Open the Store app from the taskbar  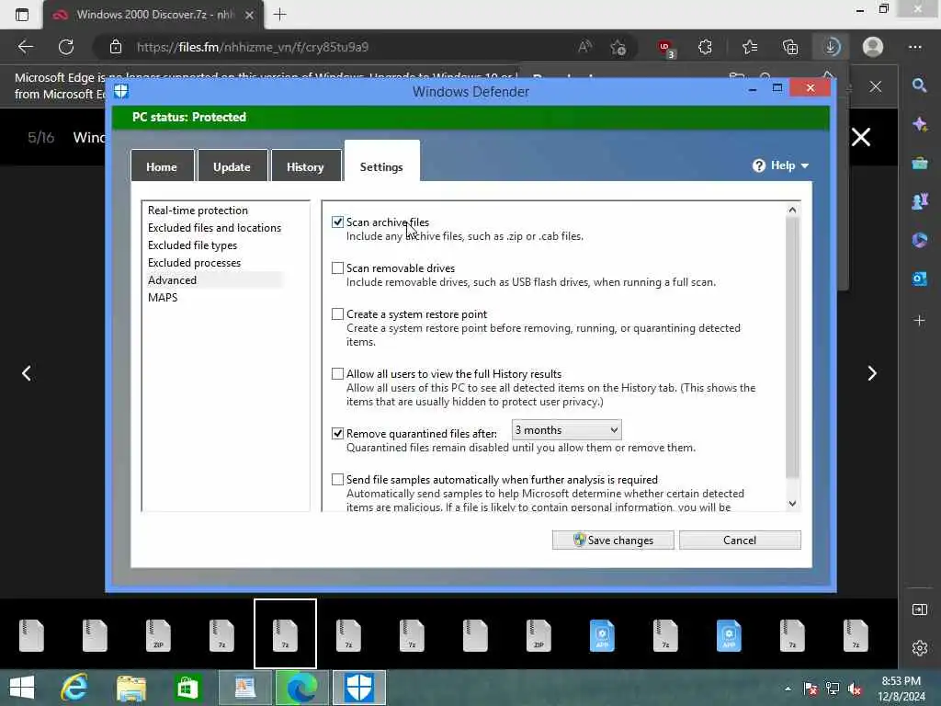pyautogui.click(x=187, y=688)
